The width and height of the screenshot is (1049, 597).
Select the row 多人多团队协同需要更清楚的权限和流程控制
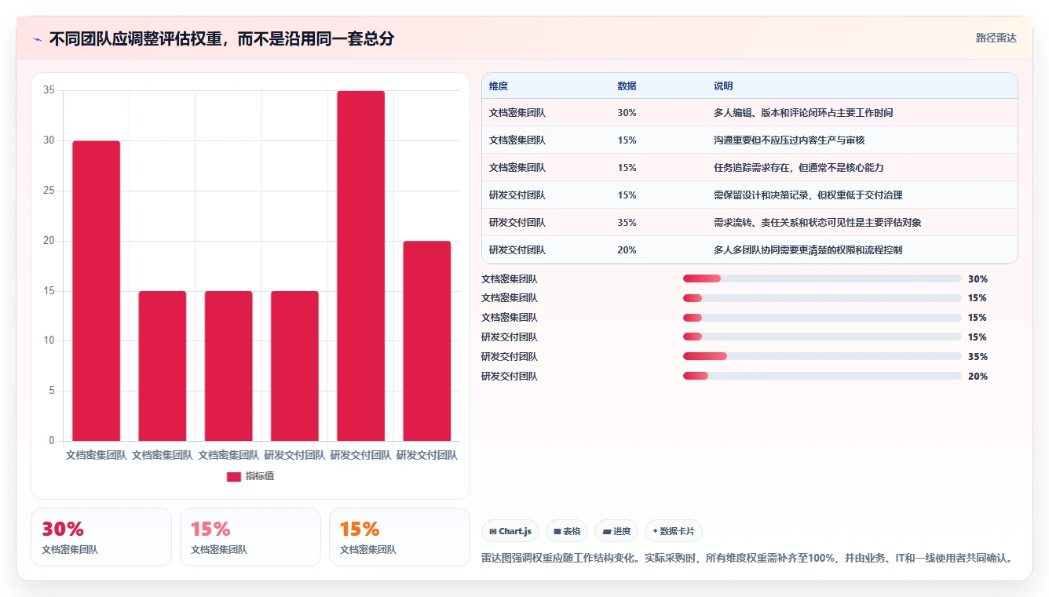[x=749, y=250]
